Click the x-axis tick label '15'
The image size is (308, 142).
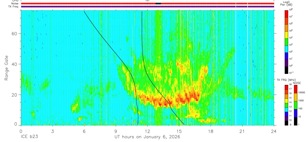[179, 131]
